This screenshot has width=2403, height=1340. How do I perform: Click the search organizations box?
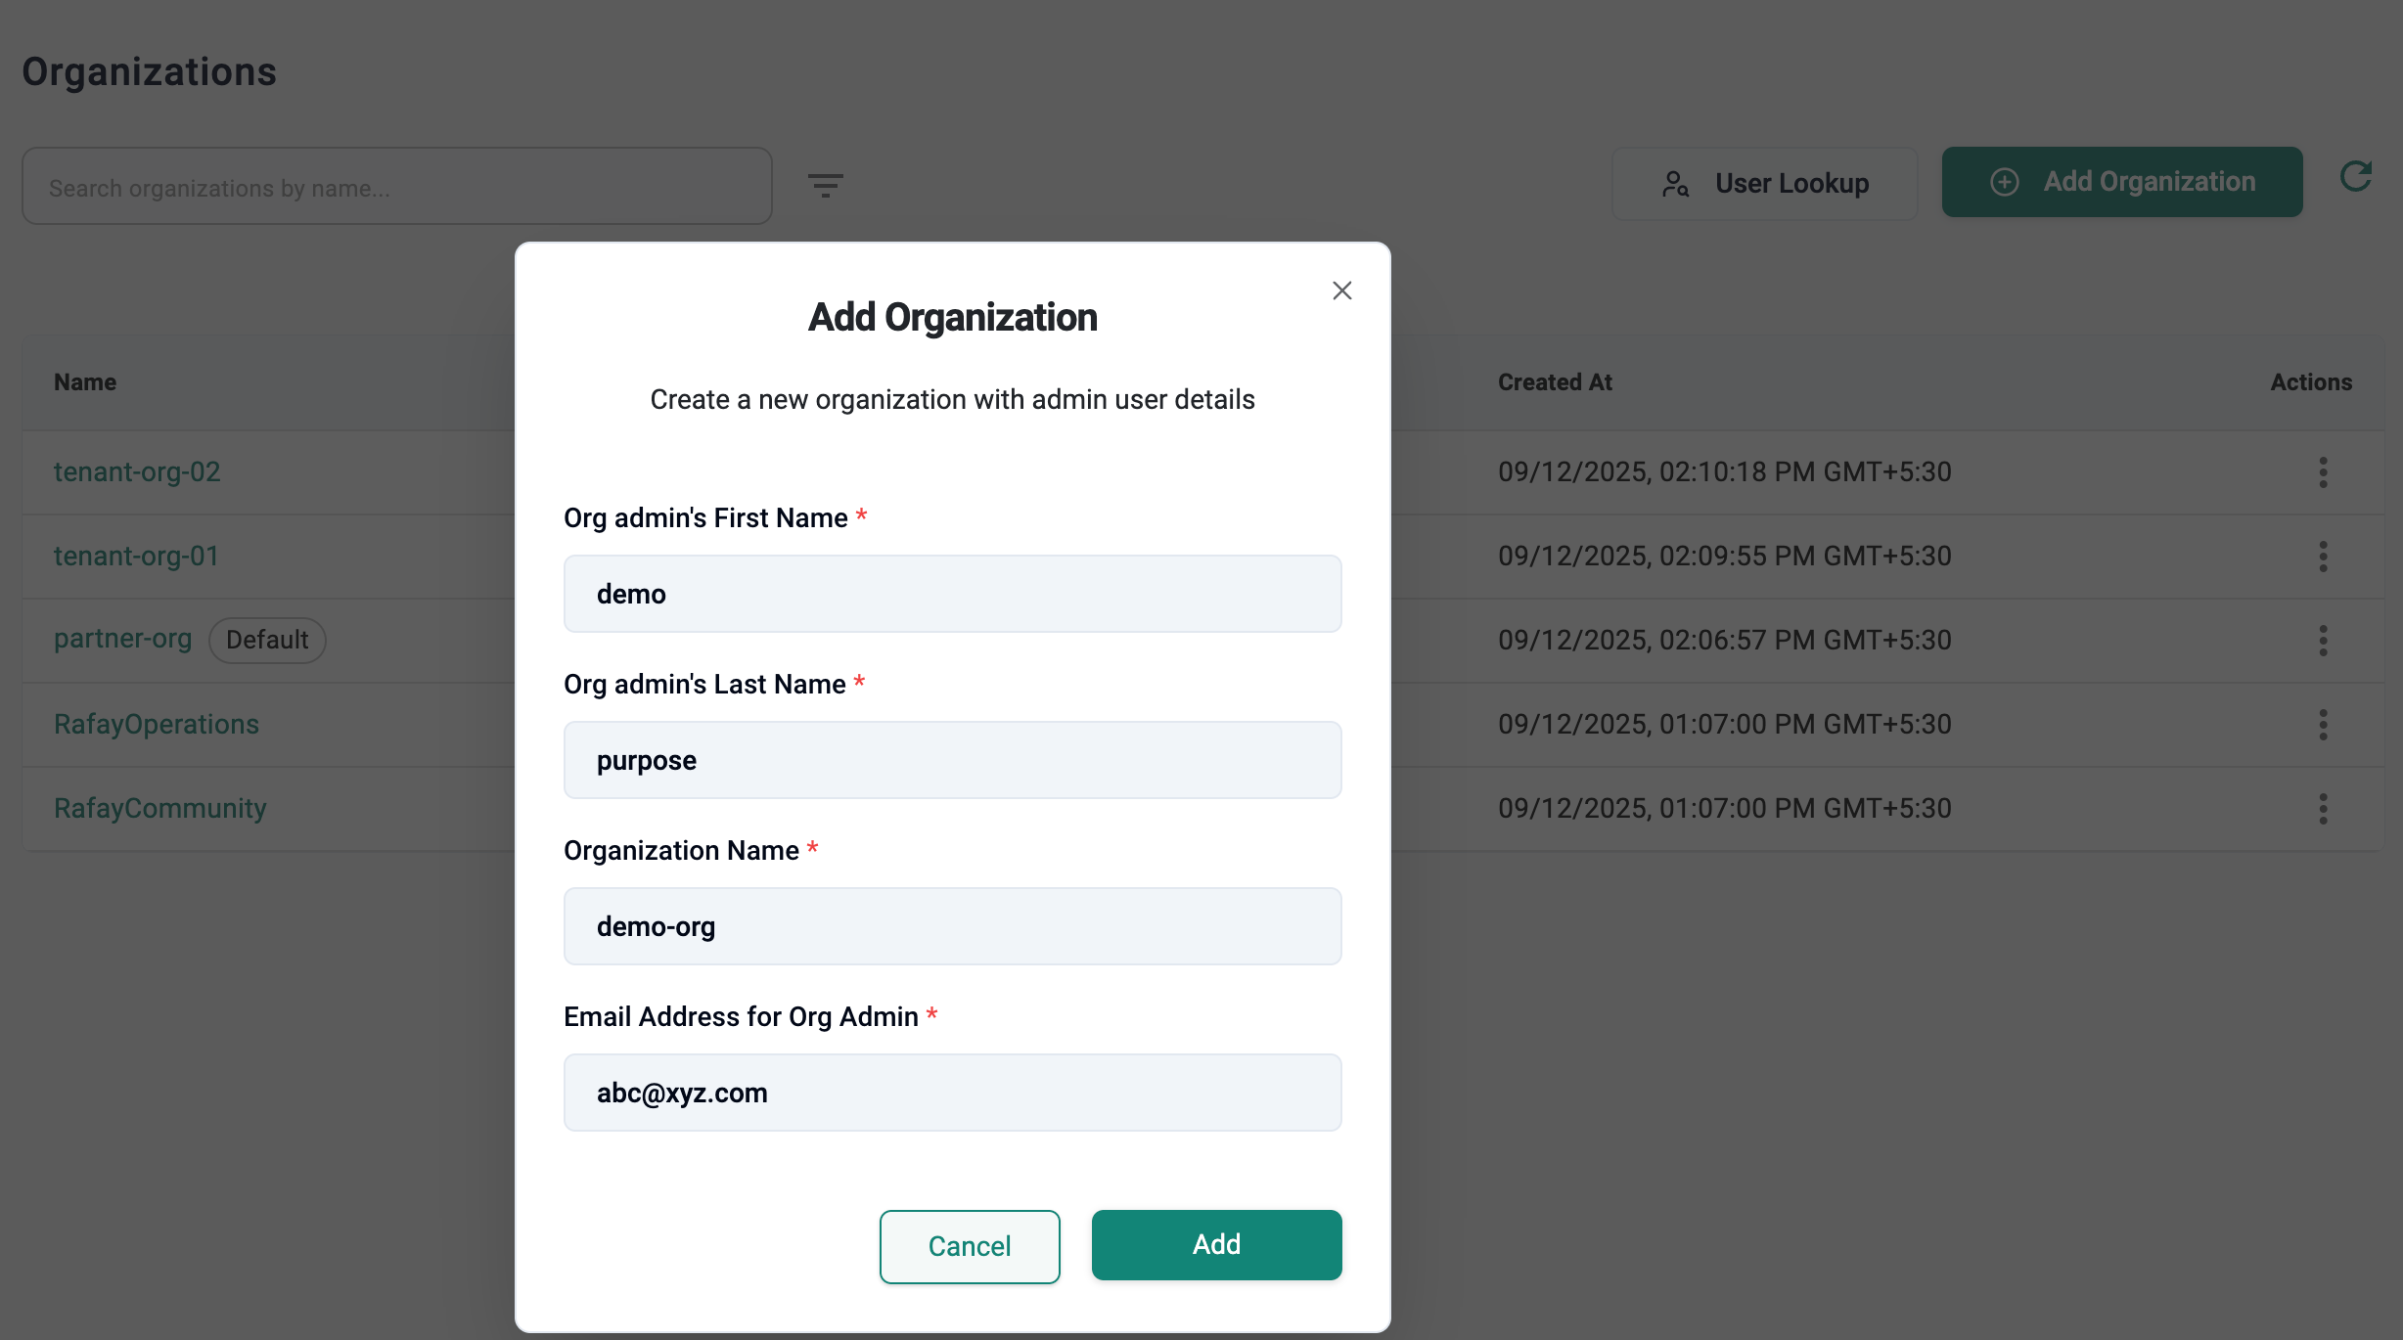[396, 187]
